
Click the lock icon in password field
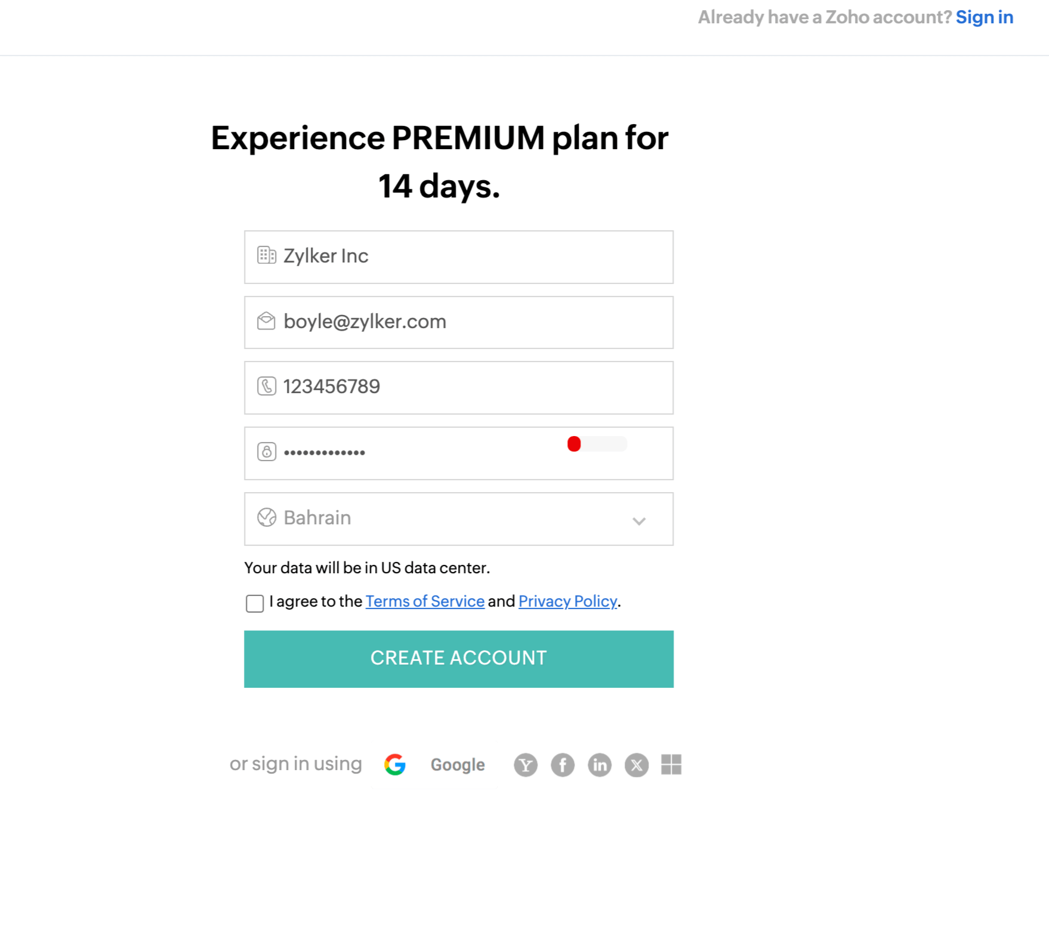pyautogui.click(x=267, y=452)
